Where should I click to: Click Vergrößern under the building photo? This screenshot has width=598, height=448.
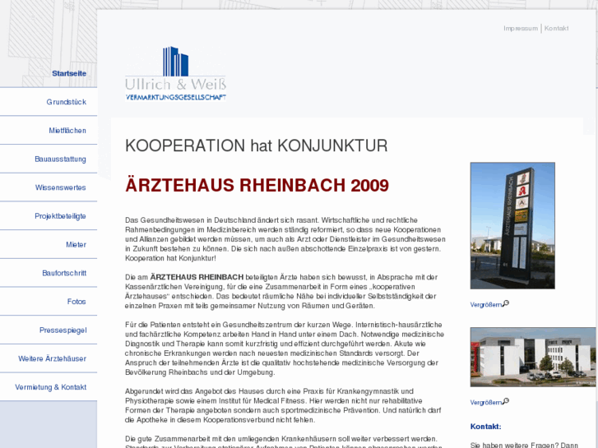(486, 402)
